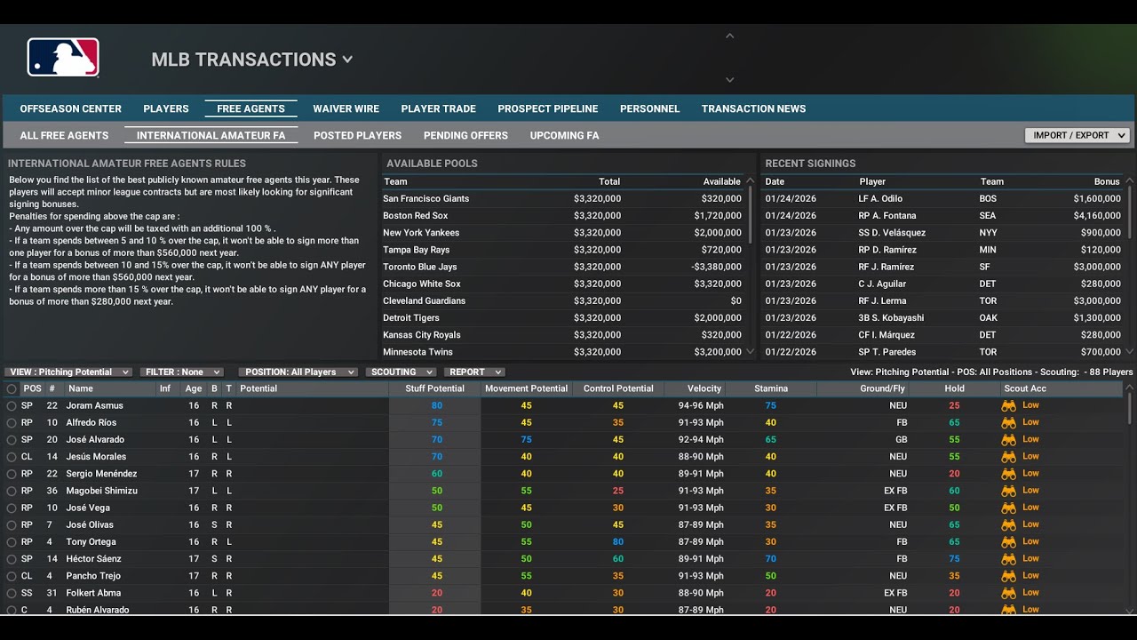Select the Free Agents tab
This screenshot has height=640, width=1137.
[x=250, y=108]
